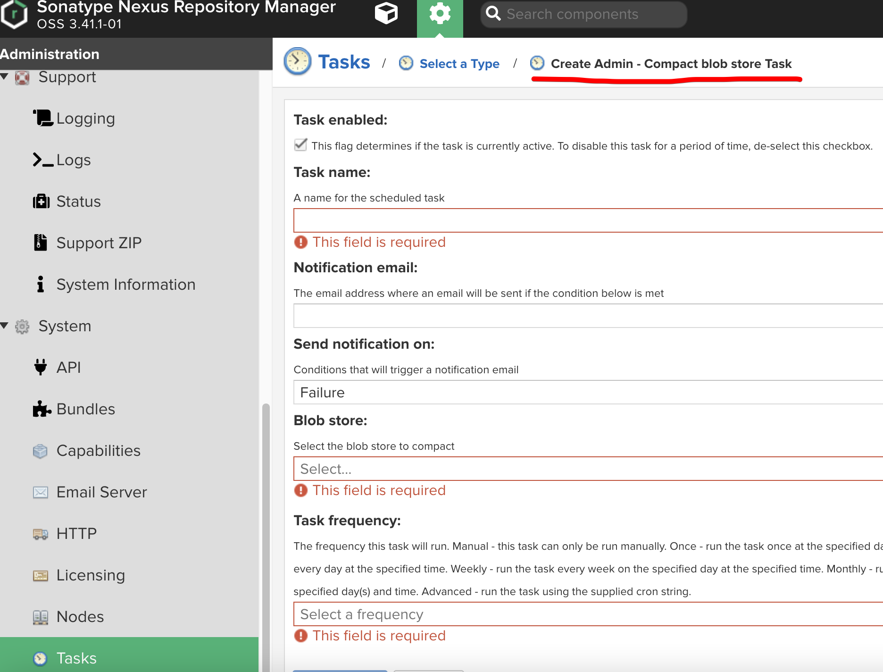Click the Tasks clock icon in sidebar
Image resolution: width=883 pixels, height=672 pixels.
coord(41,658)
